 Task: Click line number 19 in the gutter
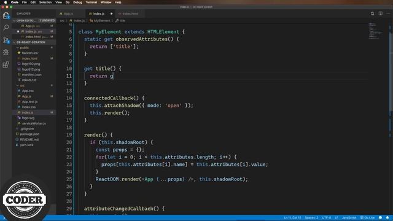click(x=69, y=135)
